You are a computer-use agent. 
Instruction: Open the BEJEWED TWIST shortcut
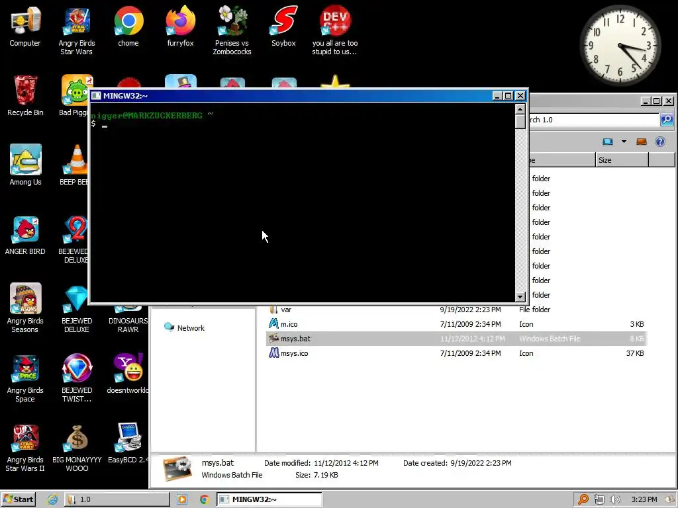click(77, 378)
